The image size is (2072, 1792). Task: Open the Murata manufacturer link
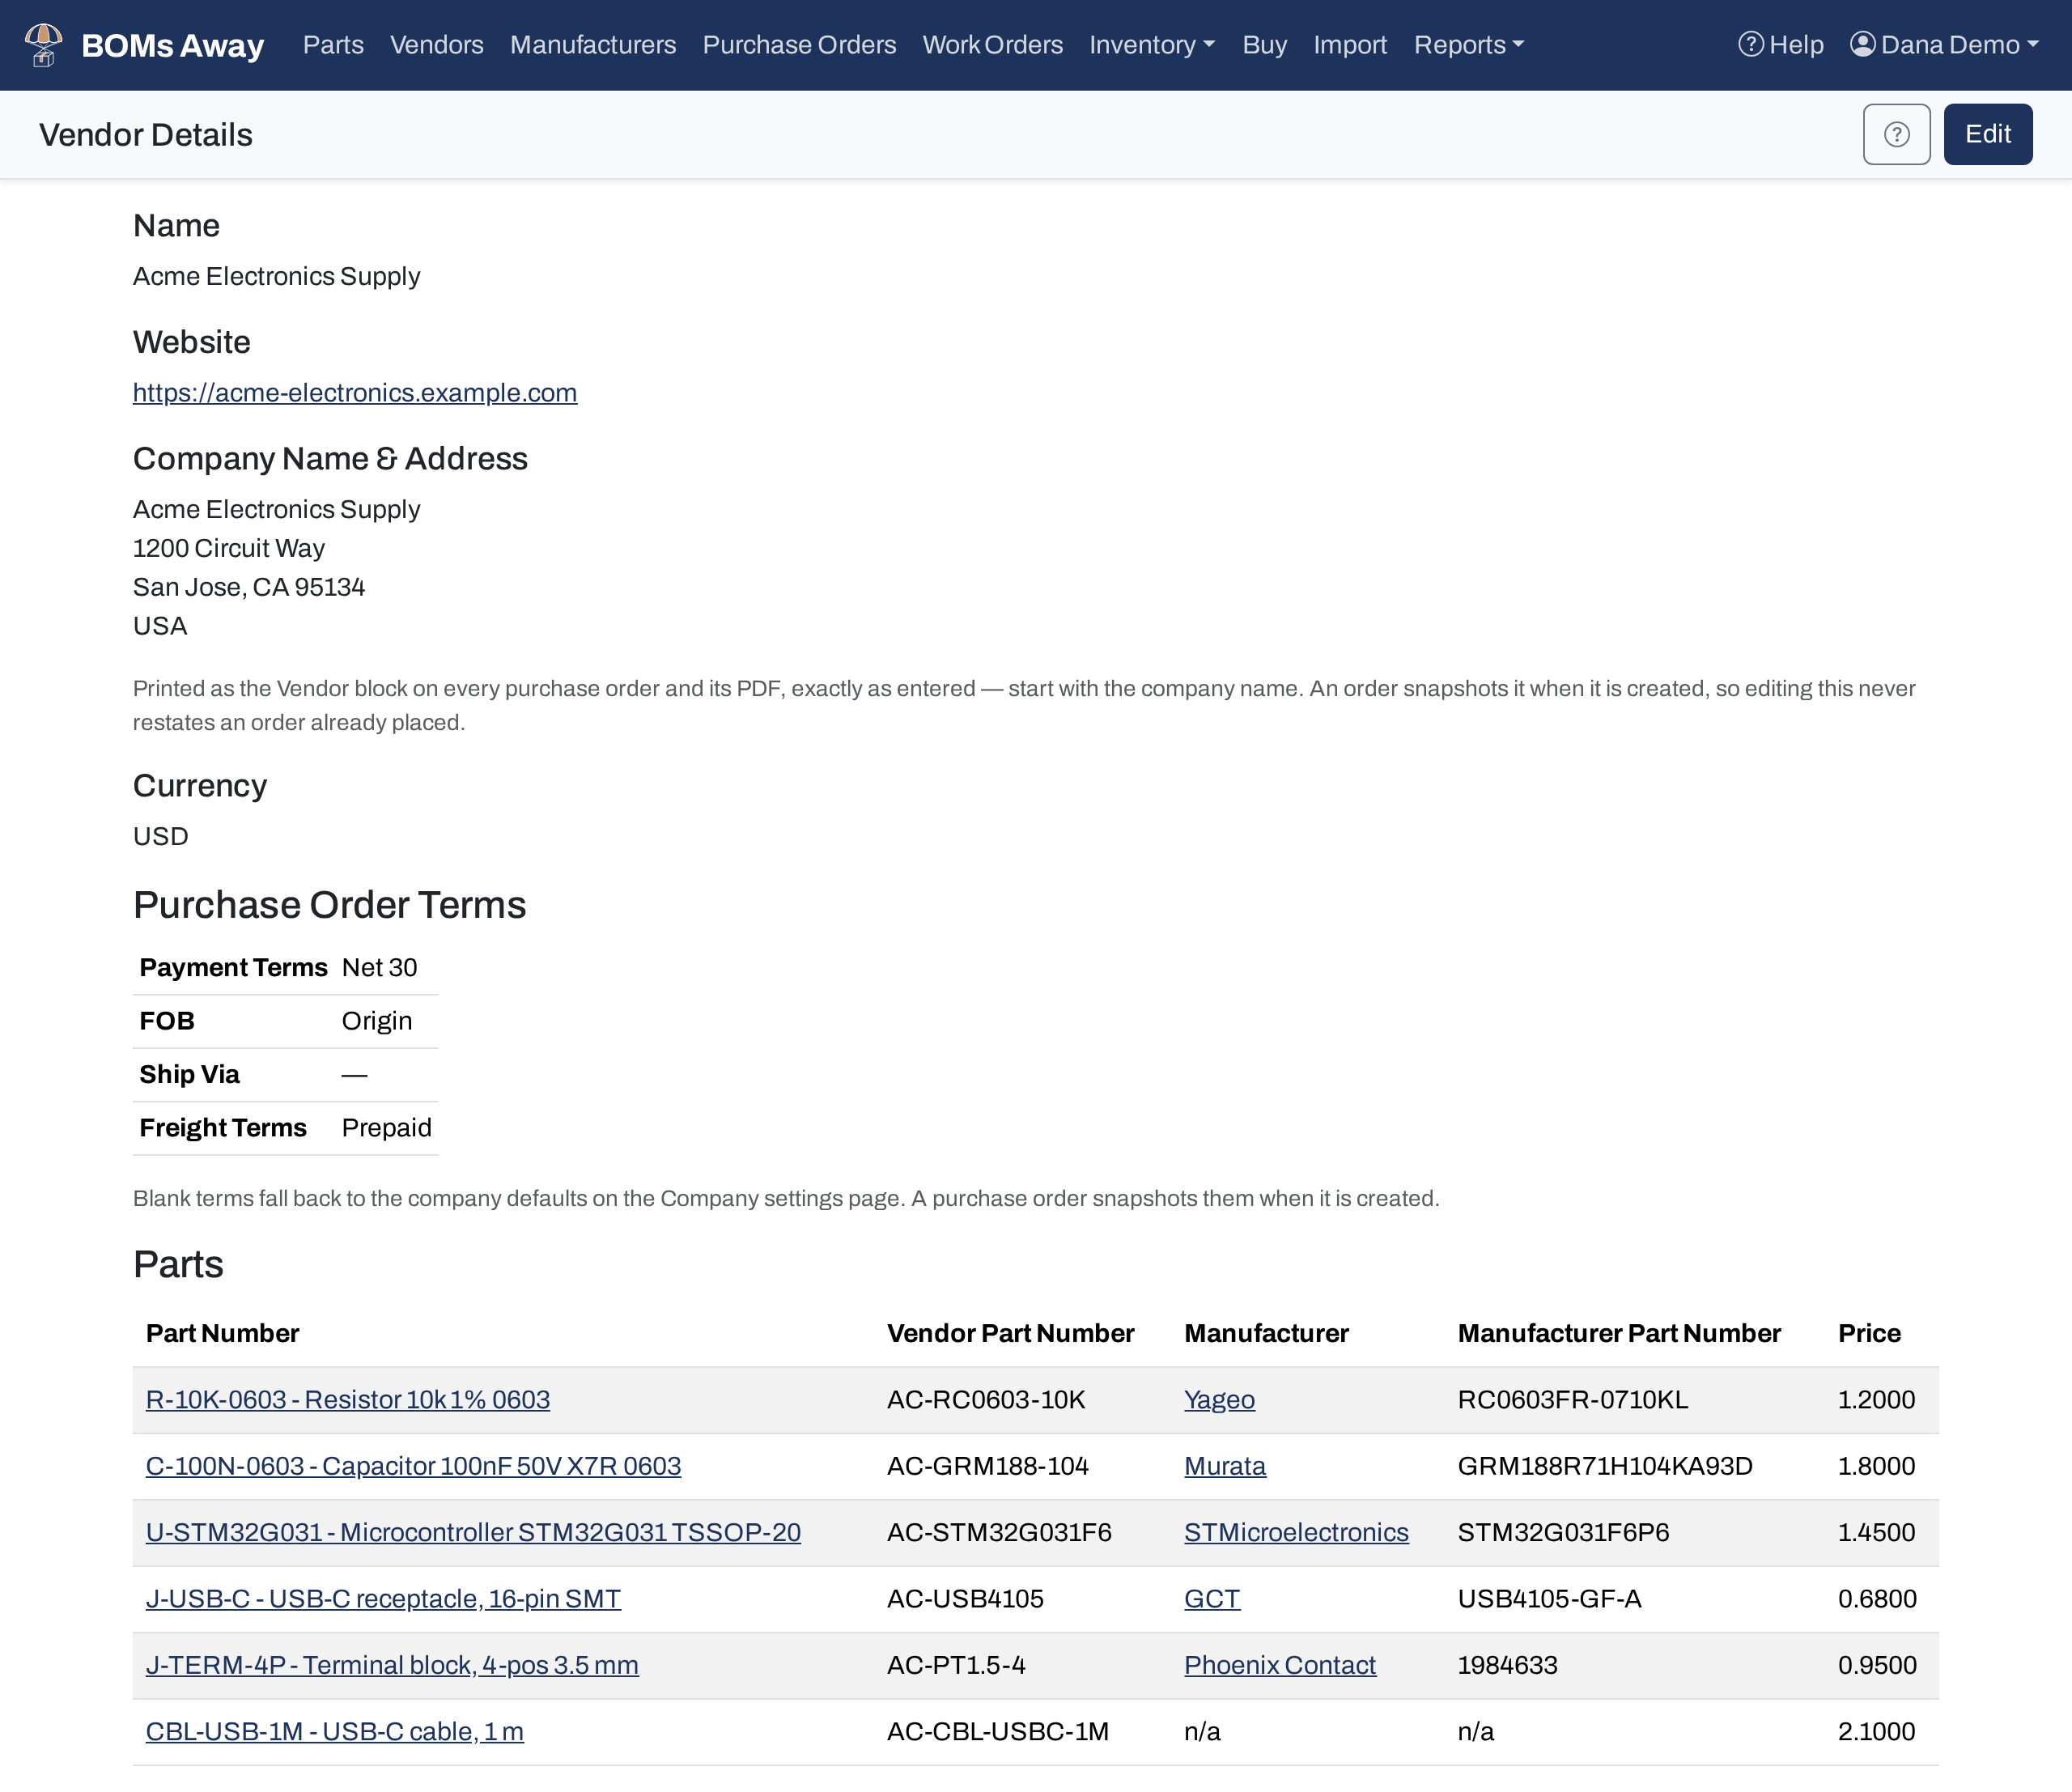click(1225, 1466)
